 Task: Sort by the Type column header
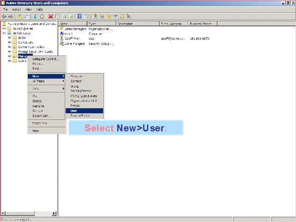[101, 24]
